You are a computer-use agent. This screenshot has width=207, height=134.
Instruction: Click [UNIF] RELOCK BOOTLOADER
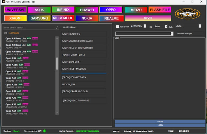coord(84,48)
